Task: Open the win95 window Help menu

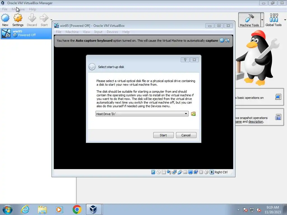Action: (x=126, y=32)
